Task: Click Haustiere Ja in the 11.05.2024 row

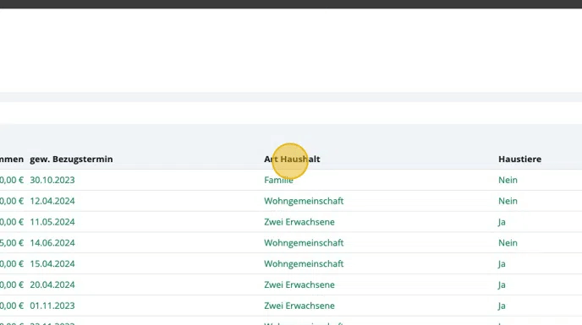Action: click(x=502, y=222)
